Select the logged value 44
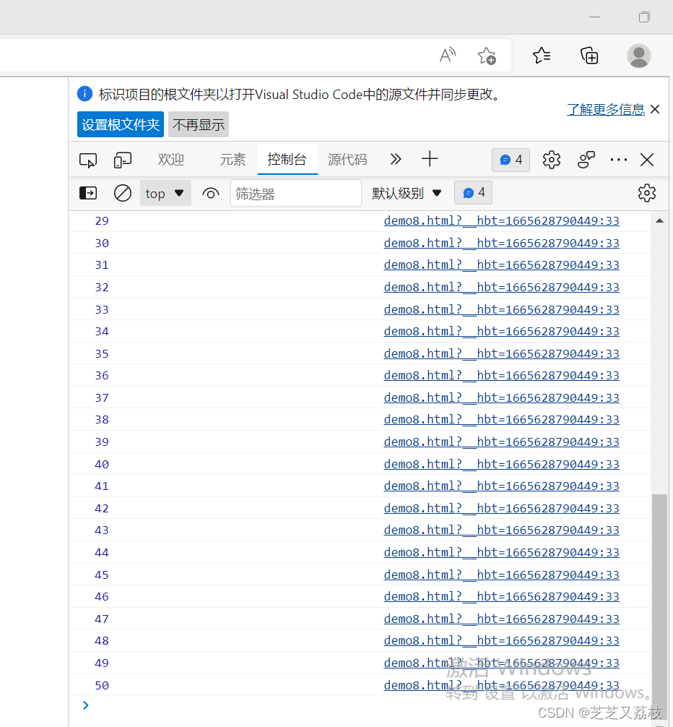 [x=102, y=553]
